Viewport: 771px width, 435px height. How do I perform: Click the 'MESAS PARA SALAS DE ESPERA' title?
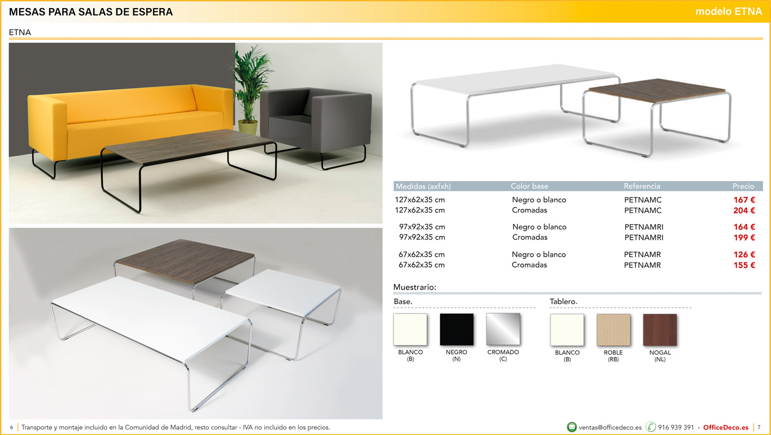pyautogui.click(x=91, y=12)
